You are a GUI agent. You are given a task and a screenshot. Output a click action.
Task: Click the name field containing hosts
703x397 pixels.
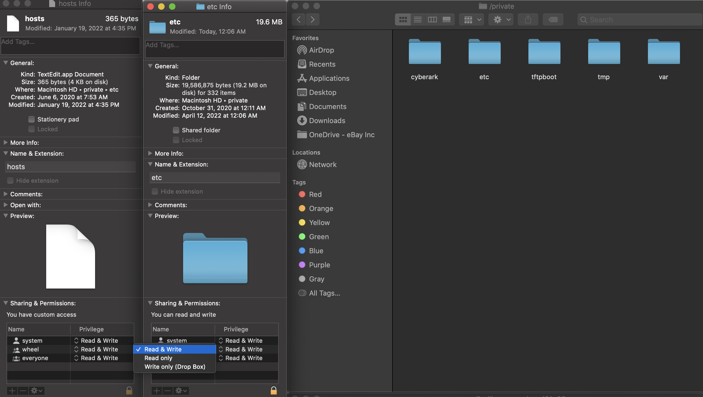(70, 167)
